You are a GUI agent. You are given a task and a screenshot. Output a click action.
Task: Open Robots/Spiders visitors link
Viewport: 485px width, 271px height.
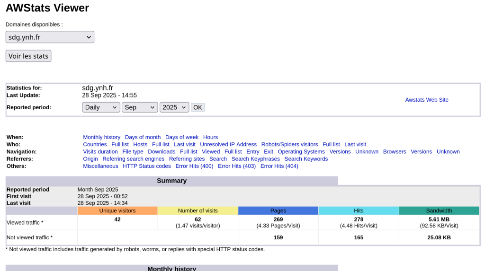tap(289, 144)
